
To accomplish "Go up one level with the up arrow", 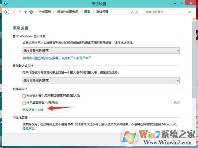I will [25, 12].
